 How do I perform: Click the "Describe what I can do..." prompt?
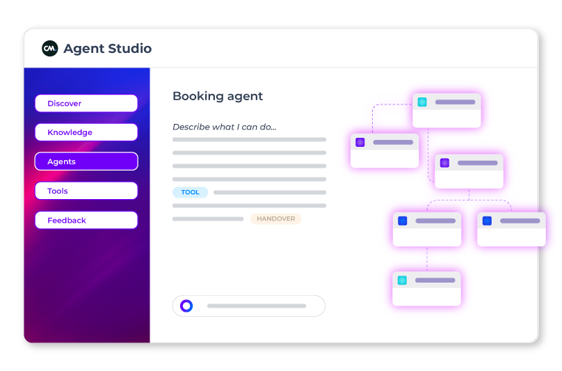tap(225, 127)
